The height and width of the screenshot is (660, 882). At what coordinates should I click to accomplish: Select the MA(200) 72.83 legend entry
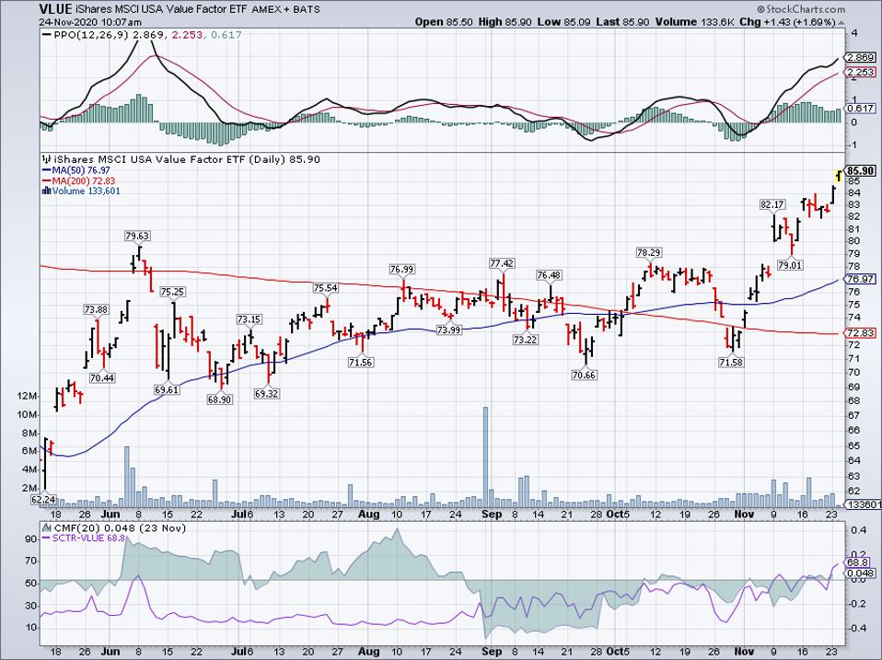(78, 180)
